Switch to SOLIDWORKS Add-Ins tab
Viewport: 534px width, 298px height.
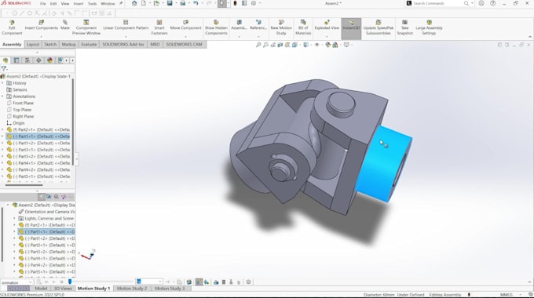[123, 44]
